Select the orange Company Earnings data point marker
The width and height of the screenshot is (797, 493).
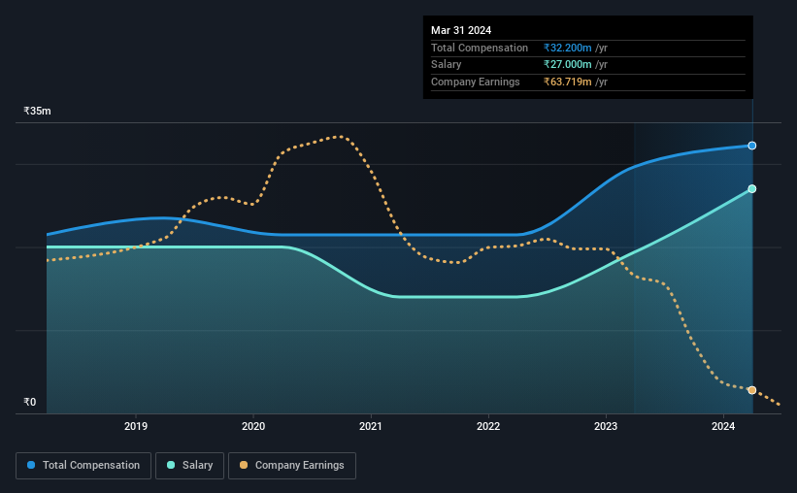point(751,390)
